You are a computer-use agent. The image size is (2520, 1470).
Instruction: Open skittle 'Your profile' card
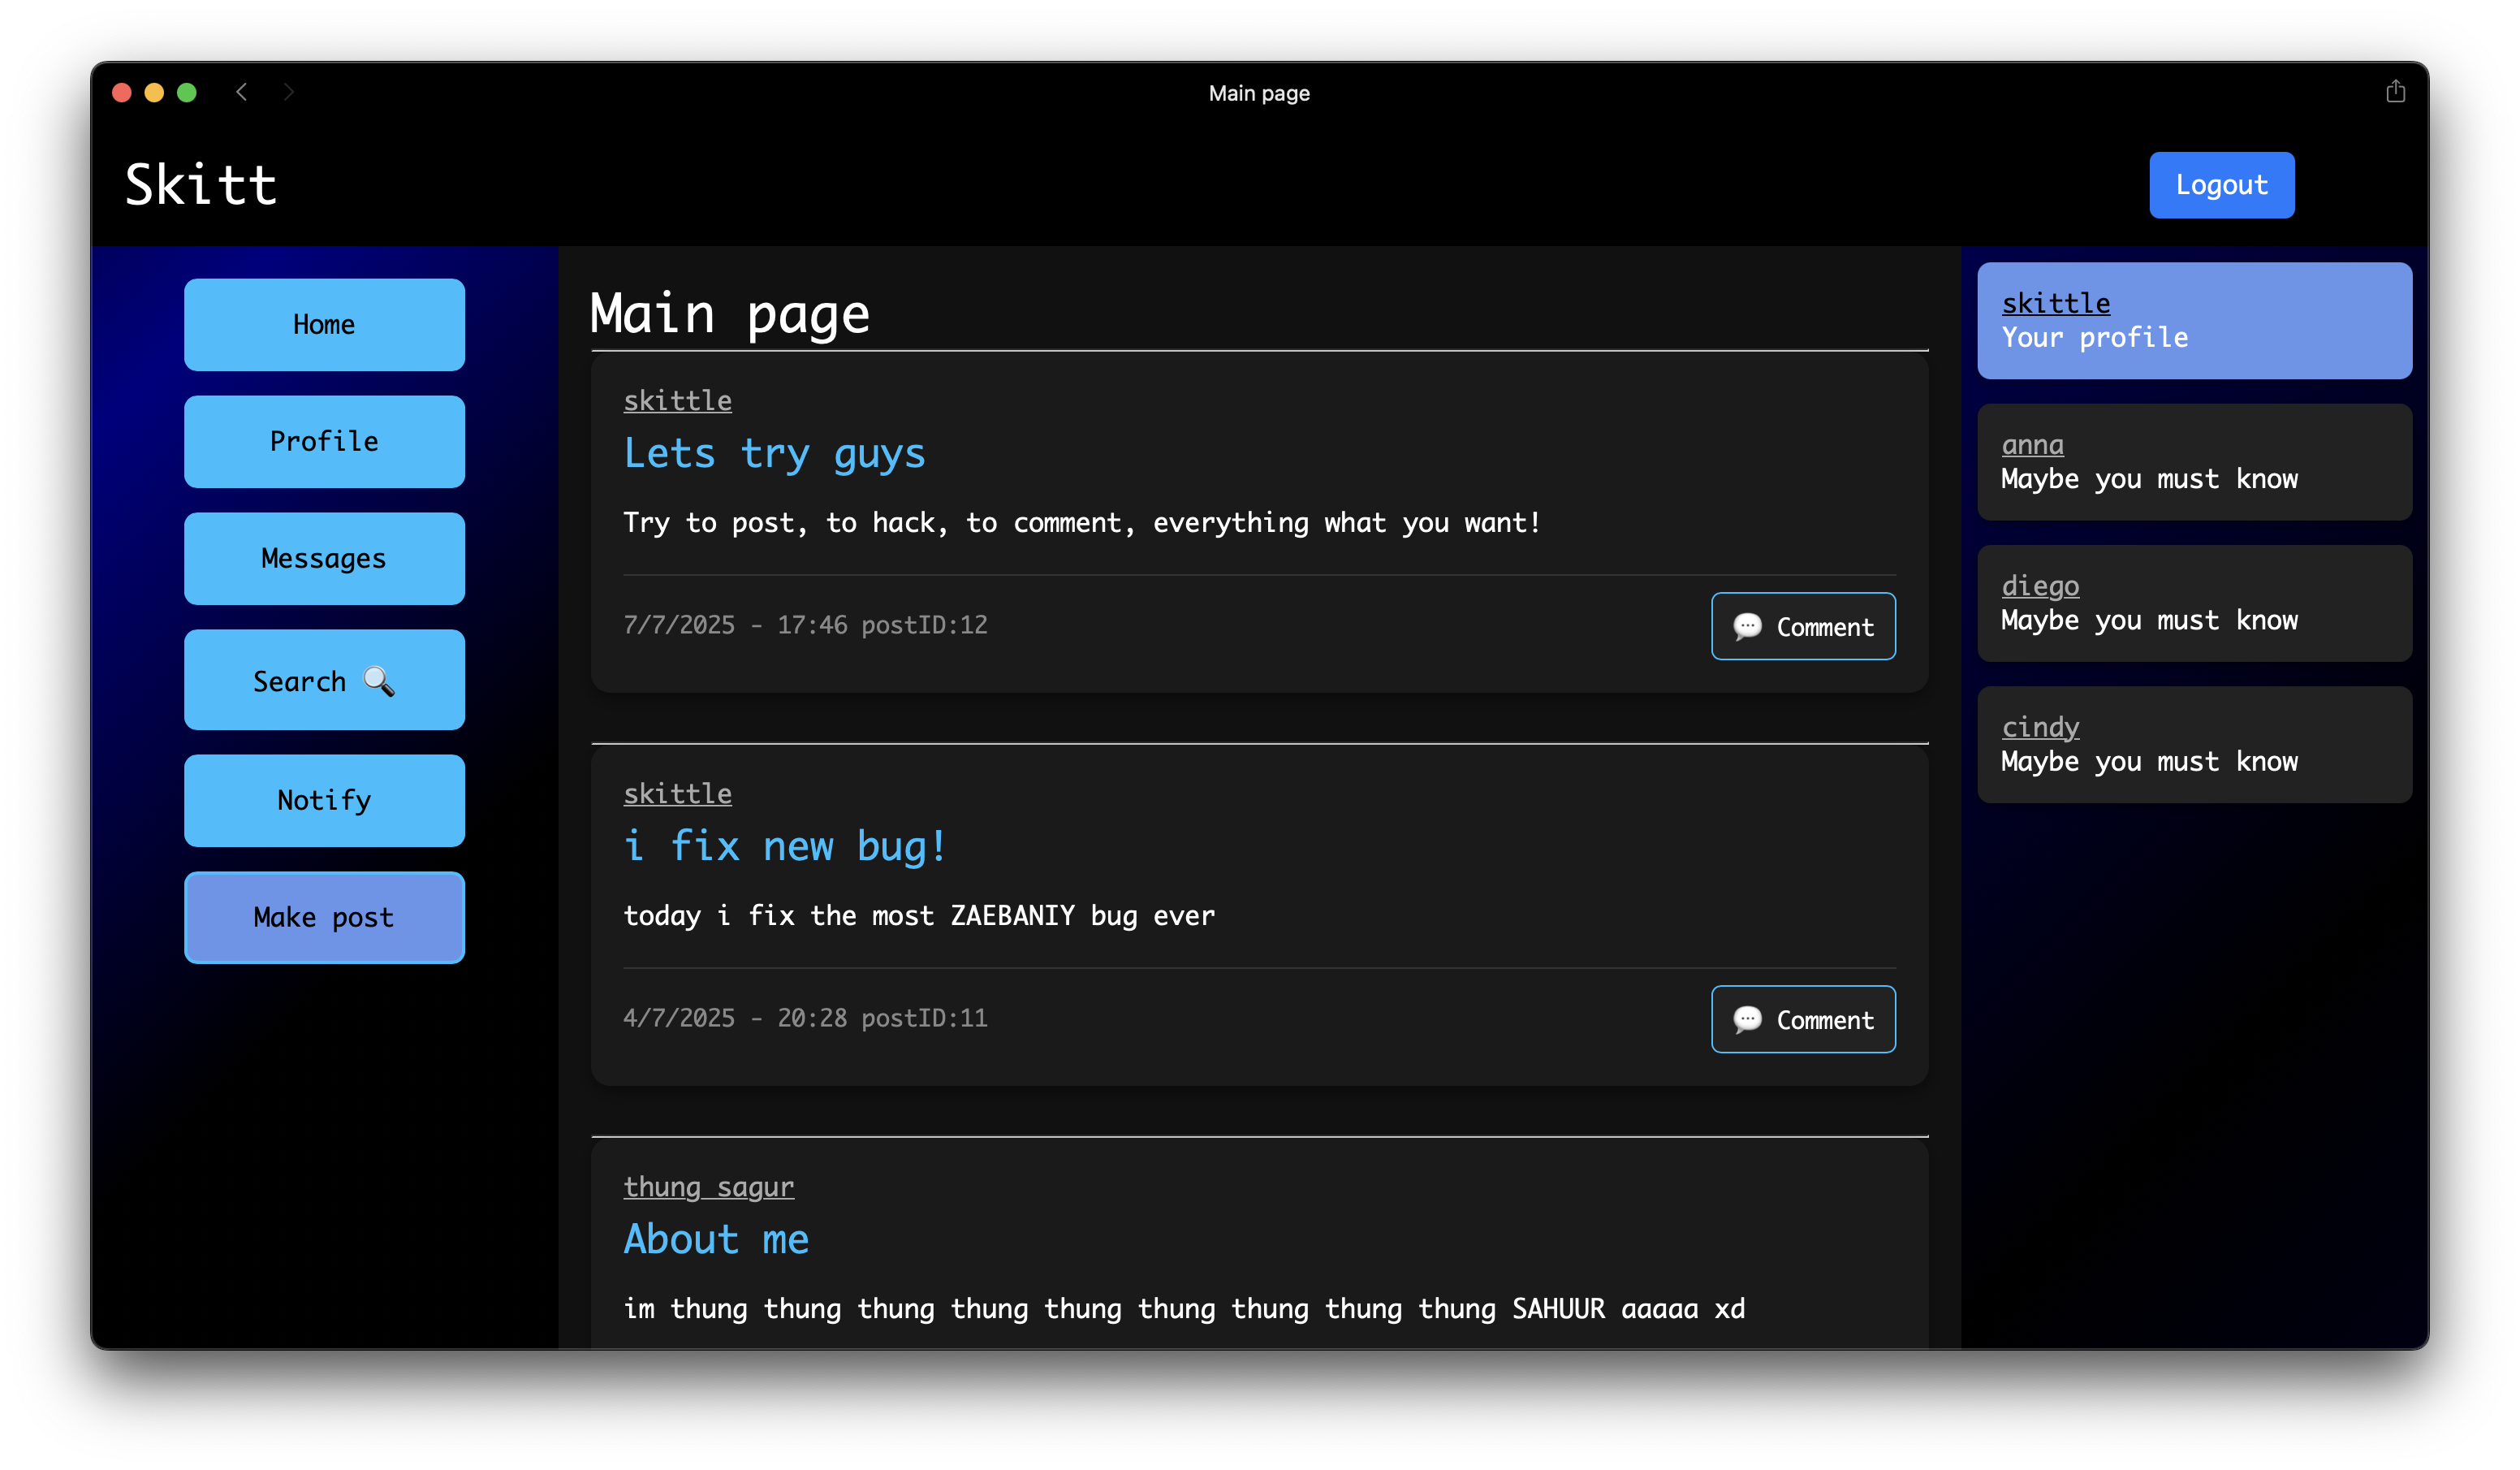2194,320
